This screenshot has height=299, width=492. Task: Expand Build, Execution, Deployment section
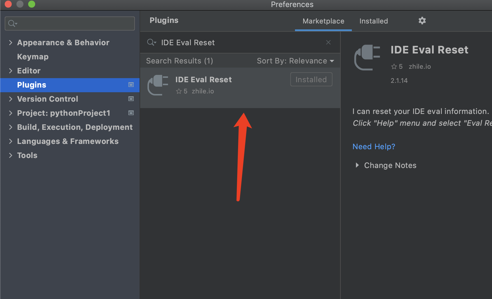[11, 127]
